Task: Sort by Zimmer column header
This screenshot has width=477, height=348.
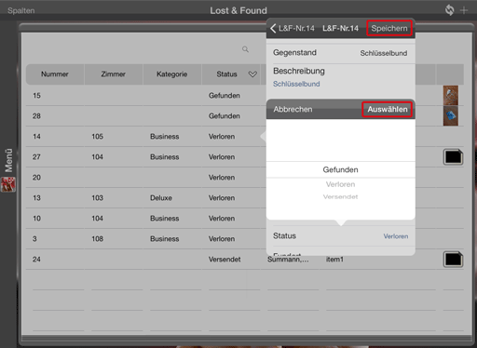Action: (x=114, y=74)
